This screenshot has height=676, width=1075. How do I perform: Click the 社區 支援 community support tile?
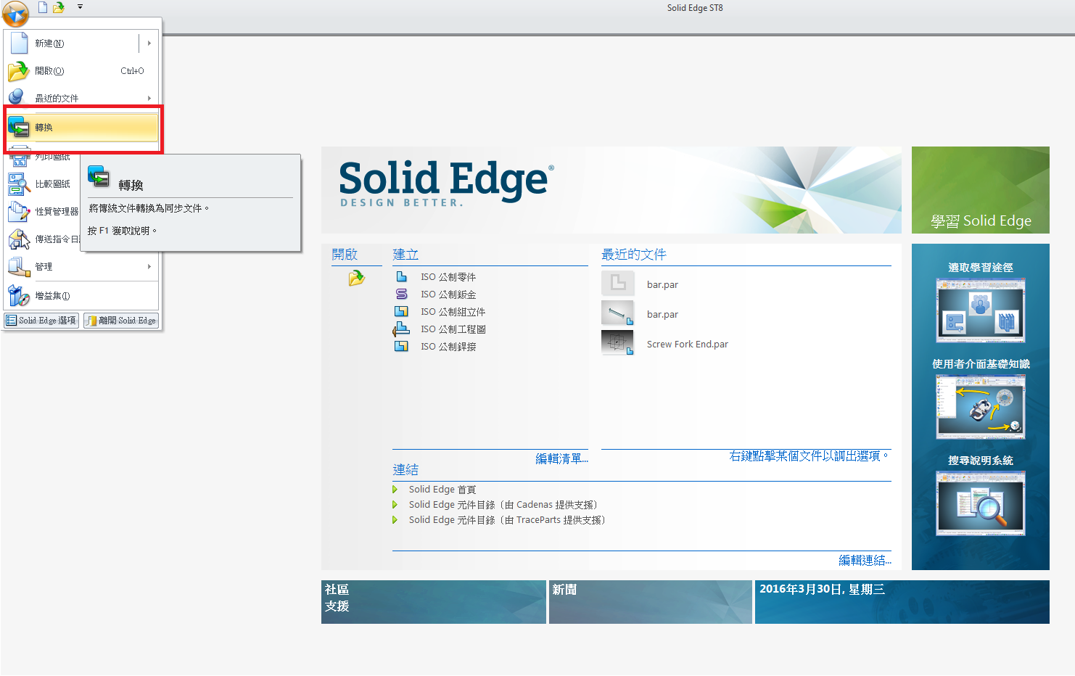coord(434,602)
